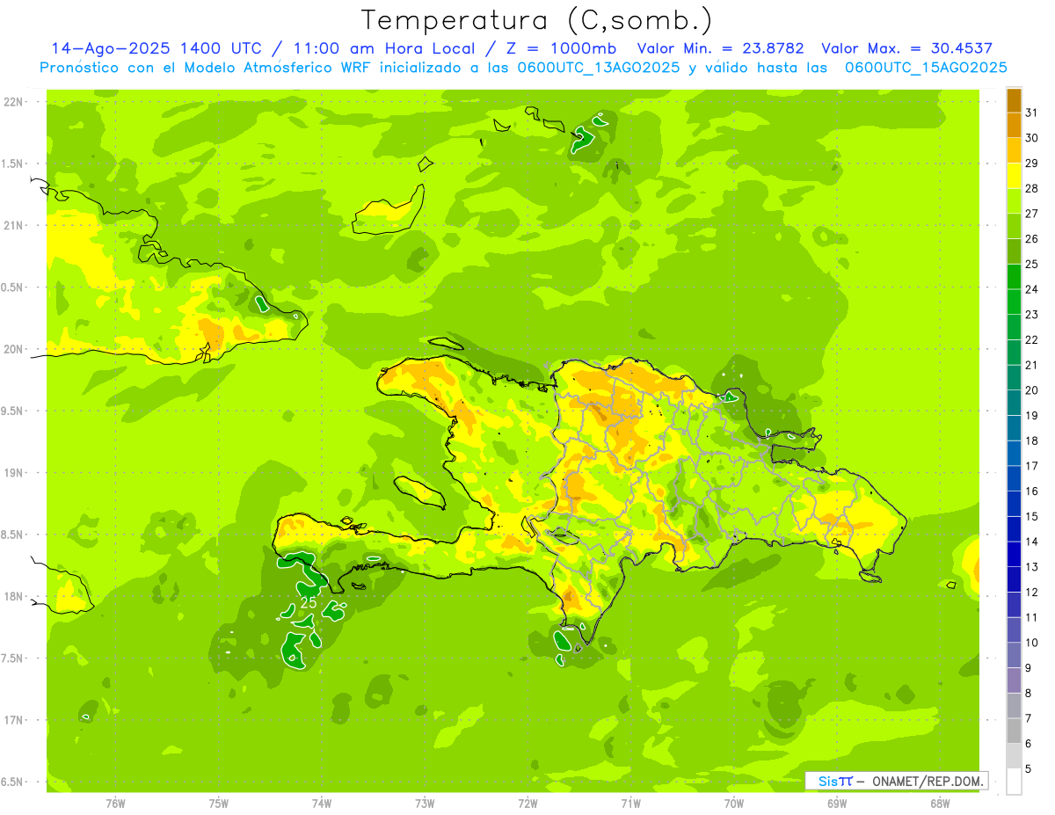Viewport: 1055px width, 815px height.
Task: Click the colorbar value 31
Action: click(1032, 113)
